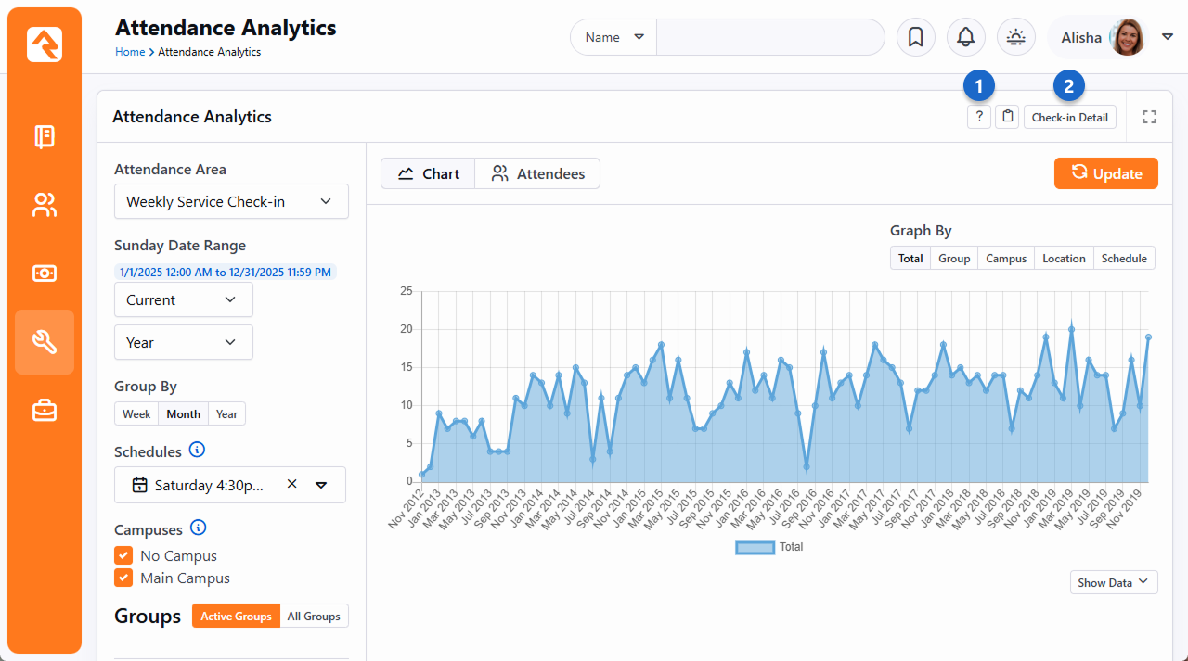Open the bookmarks icon in header
Viewport: 1188px width, 661px height.
pyautogui.click(x=915, y=37)
